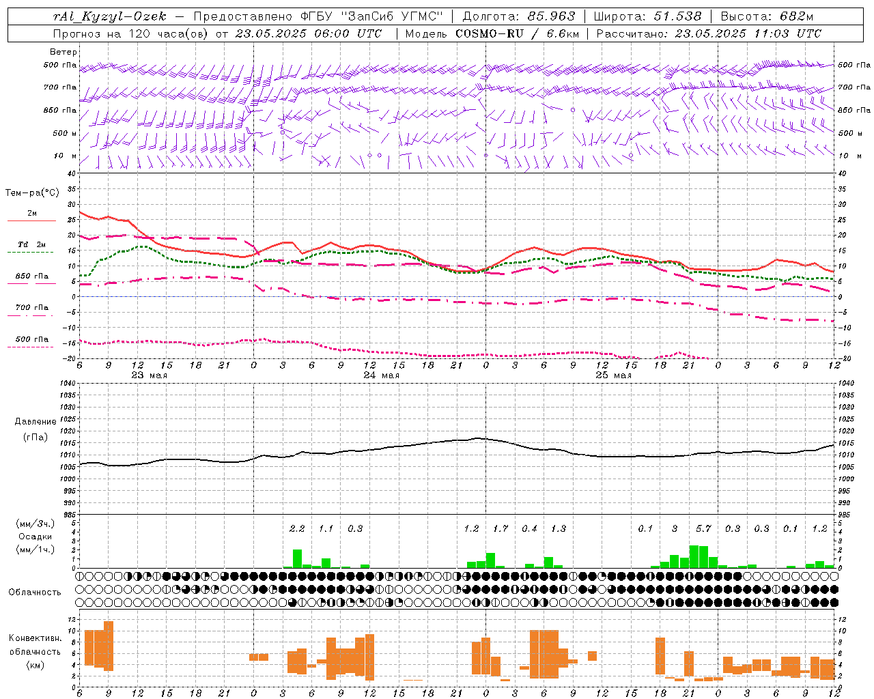Click the 25 мая date label
Viewport: 874px width, 699px height.
coord(613,375)
